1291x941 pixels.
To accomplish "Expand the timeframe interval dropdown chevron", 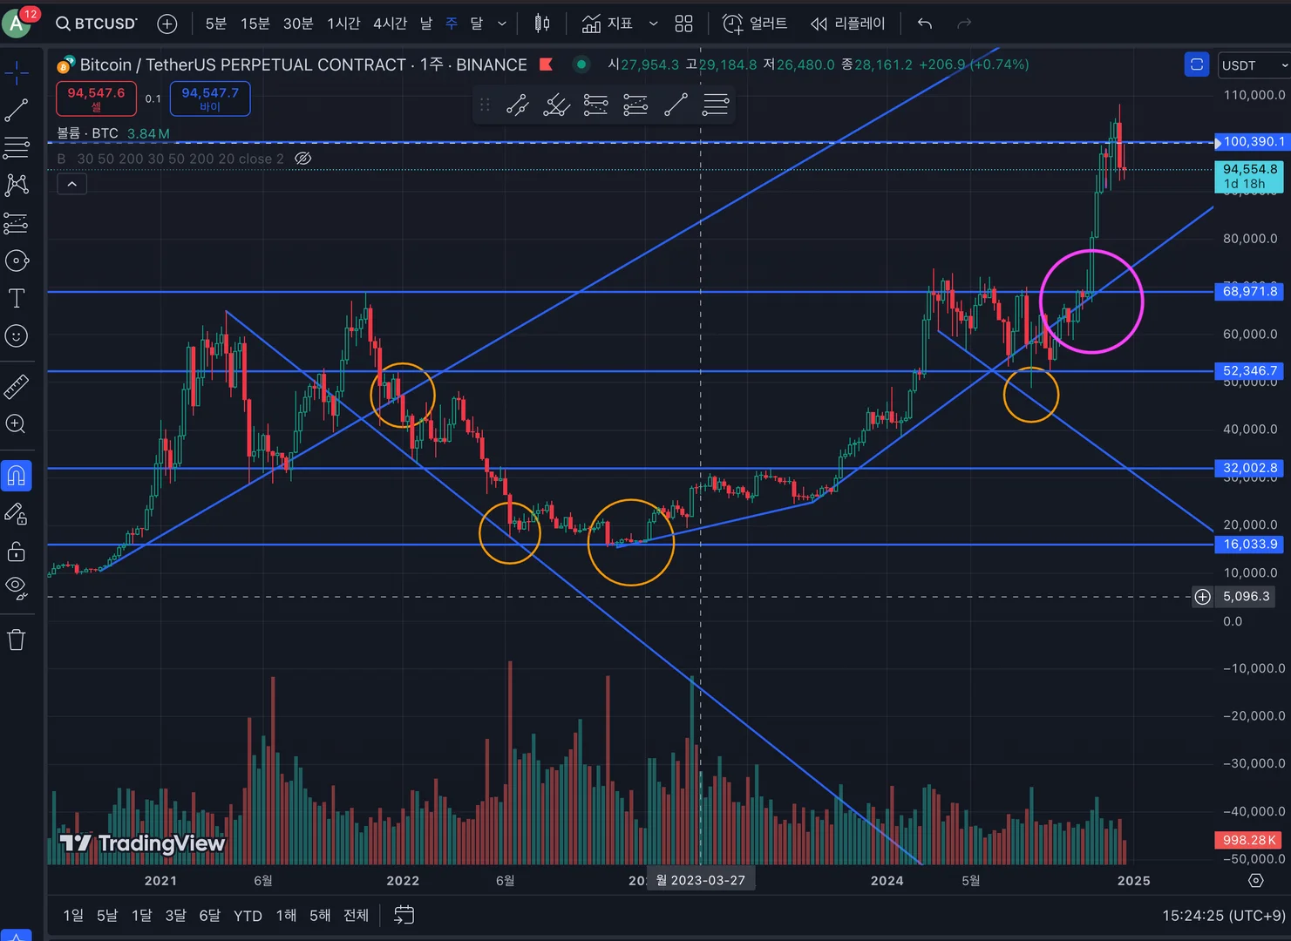I will pos(502,24).
